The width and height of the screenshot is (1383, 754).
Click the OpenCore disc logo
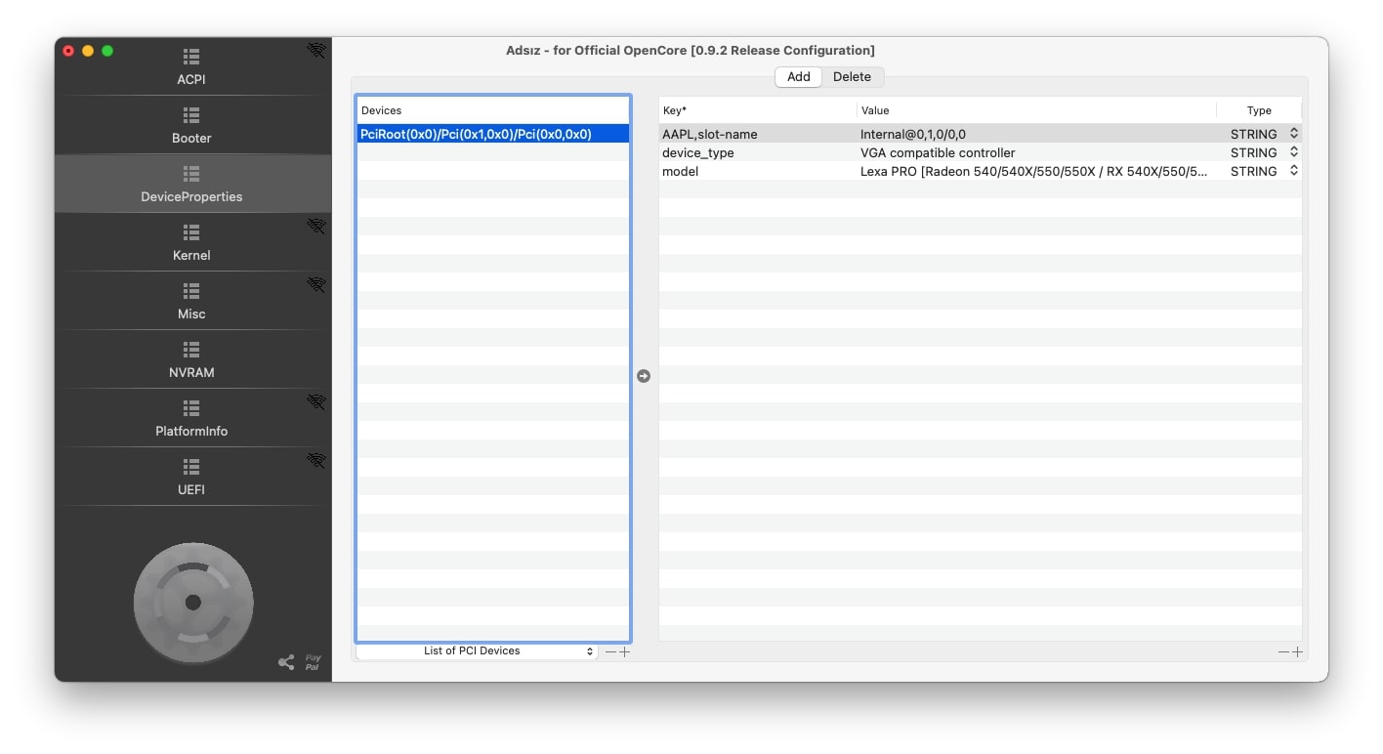[x=193, y=603]
